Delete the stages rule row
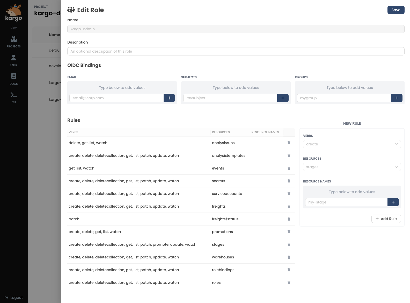The width and height of the screenshot is (410, 303). click(x=289, y=244)
